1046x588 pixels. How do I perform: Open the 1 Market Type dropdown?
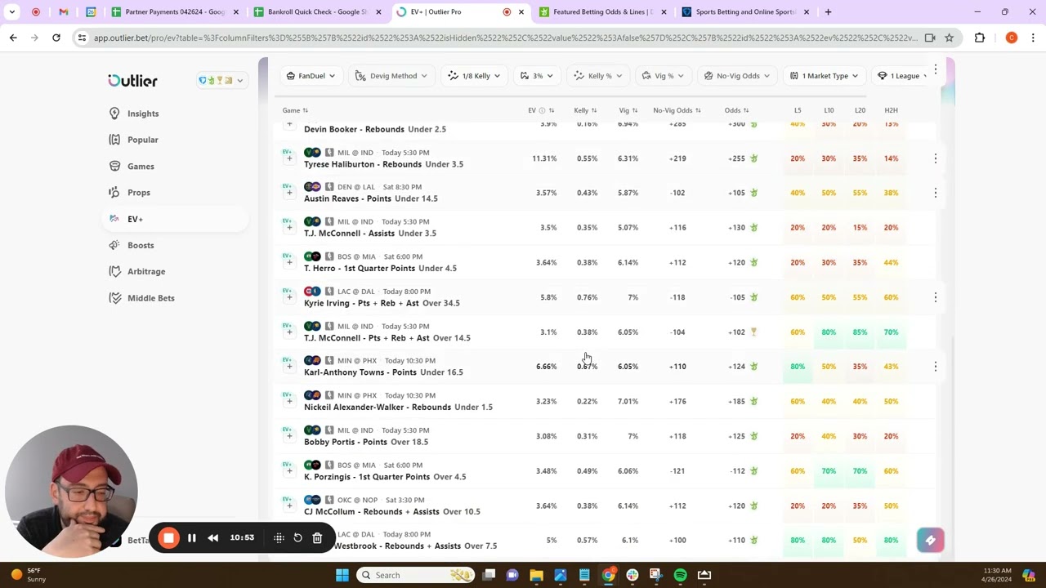[824, 76]
